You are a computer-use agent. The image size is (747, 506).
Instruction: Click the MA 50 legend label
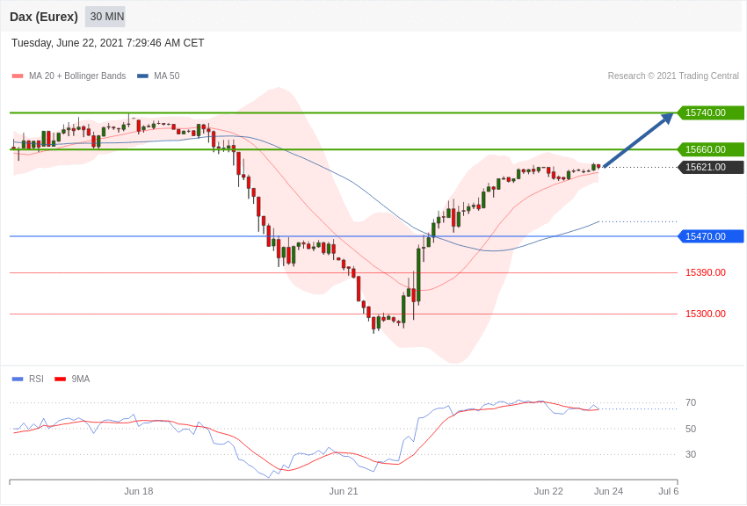coord(167,76)
